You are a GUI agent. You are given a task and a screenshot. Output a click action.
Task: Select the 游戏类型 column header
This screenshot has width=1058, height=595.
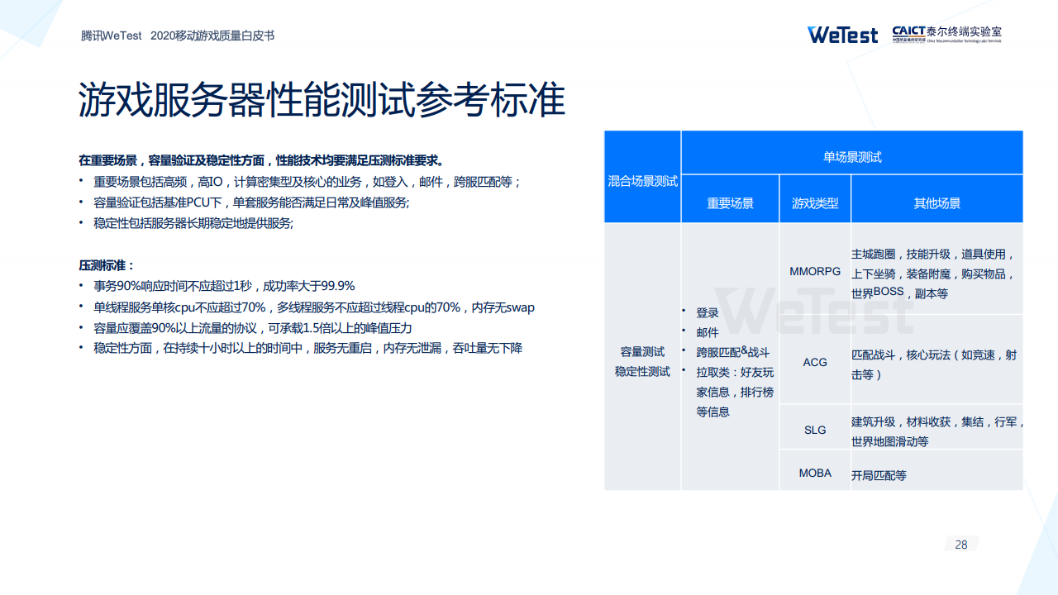tap(815, 203)
